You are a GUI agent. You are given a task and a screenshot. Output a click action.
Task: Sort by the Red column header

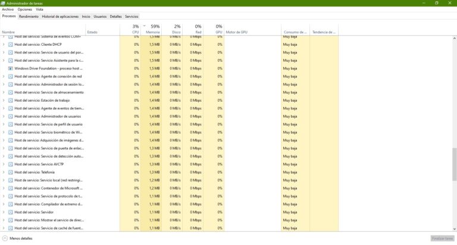[x=193, y=29]
